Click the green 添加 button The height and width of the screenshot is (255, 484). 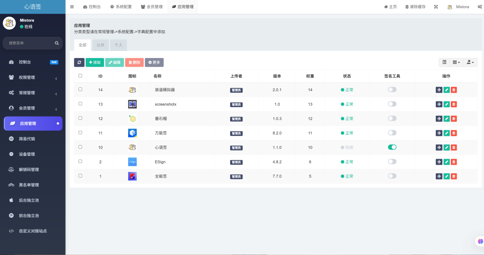click(95, 62)
